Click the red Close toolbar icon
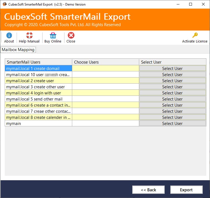The height and width of the screenshot is (198, 210). [x=71, y=35]
